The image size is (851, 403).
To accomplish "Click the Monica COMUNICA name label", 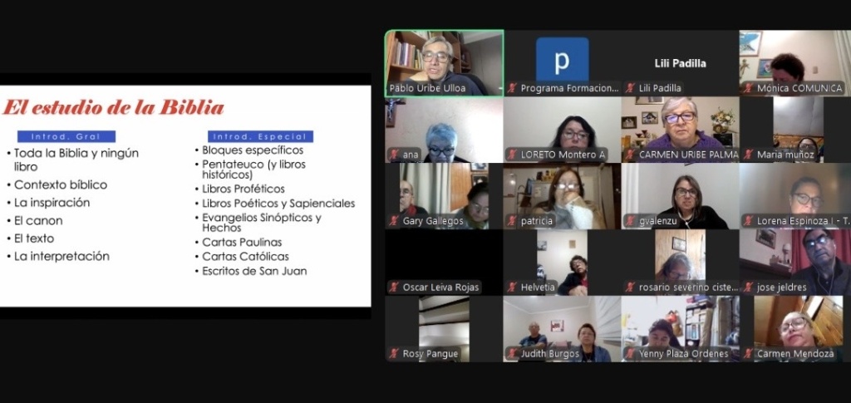I will coord(799,88).
